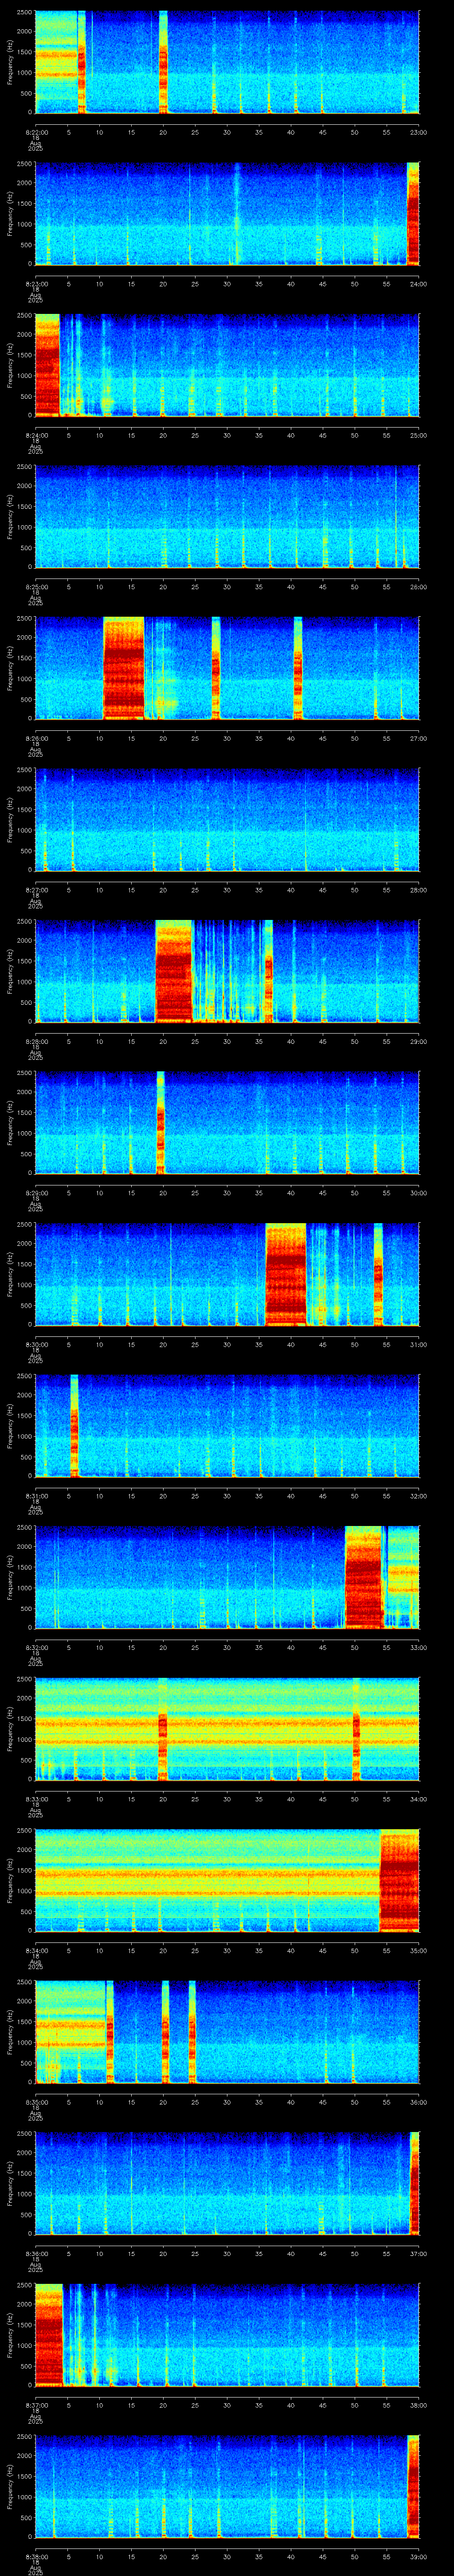Open the spectrogram panel starting at 8:22:00
This screenshot has height=2576, width=454.
pos(227,62)
